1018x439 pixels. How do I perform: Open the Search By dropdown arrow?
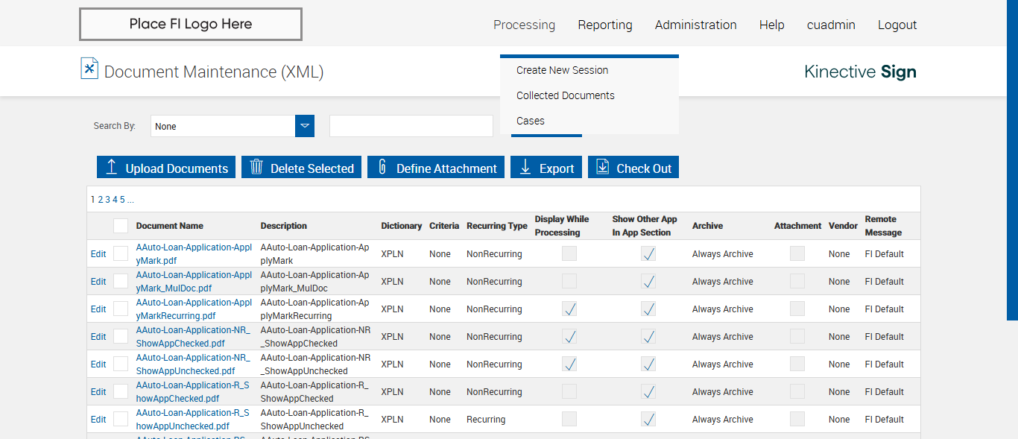304,126
